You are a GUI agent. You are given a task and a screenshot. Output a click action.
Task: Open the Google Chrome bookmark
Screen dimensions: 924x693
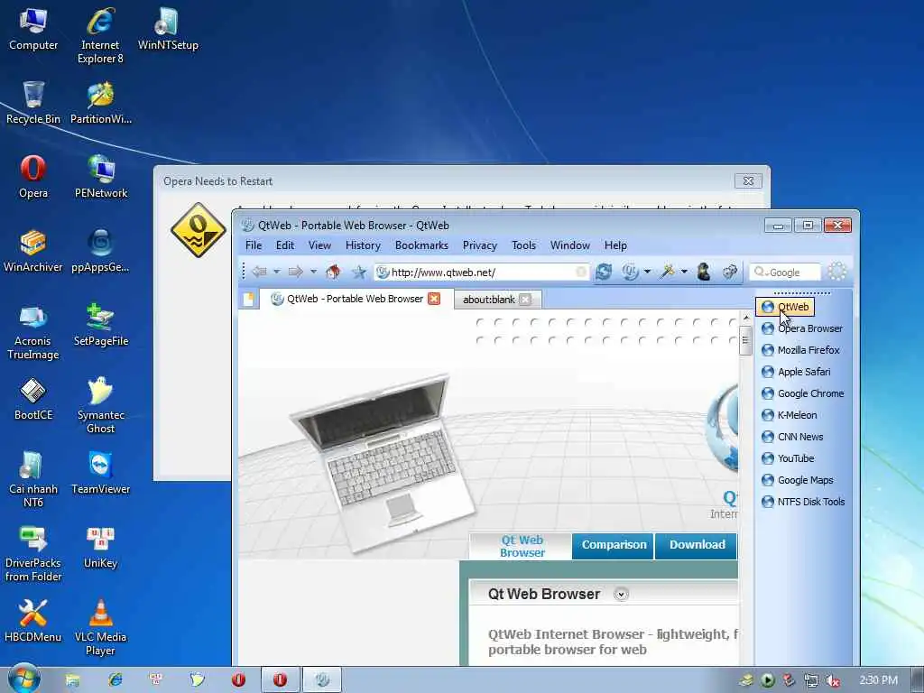click(802, 393)
